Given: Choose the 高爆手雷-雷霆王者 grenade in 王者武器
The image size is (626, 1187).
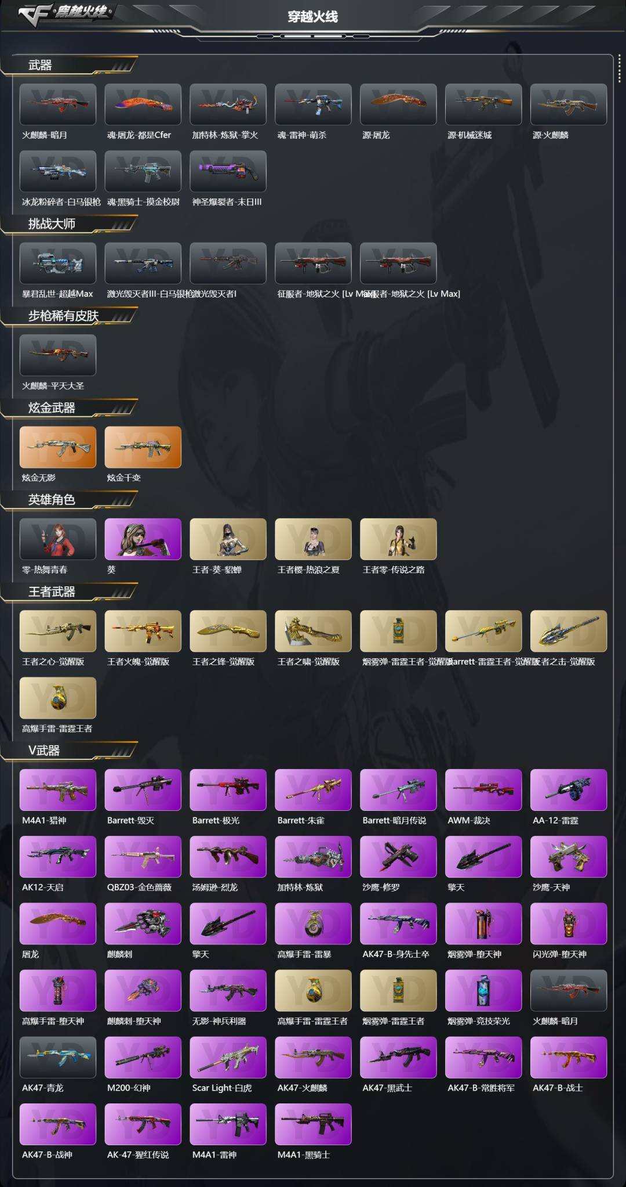Looking at the screenshot, I should point(58,698).
